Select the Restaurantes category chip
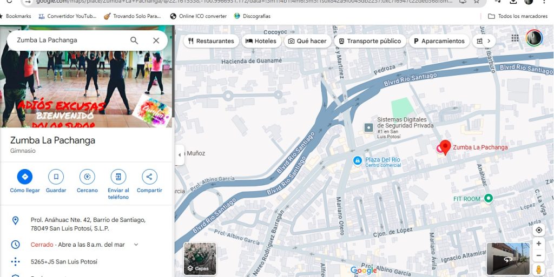 pos(210,41)
